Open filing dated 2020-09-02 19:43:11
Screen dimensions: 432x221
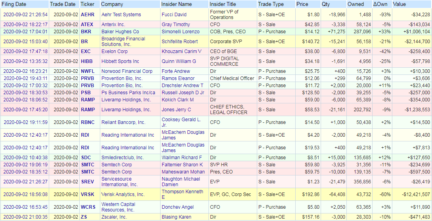click(x=25, y=78)
